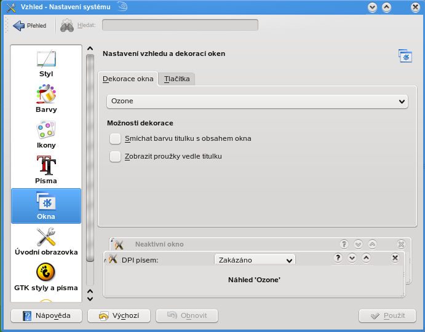Image resolution: width=425 pixels, height=332 pixels.
Task: Enable Smíchat barvu titulku s obsahem okna
Action: (115, 138)
